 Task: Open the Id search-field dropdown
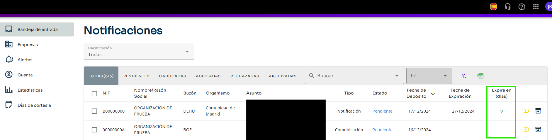pyautogui.click(x=429, y=76)
